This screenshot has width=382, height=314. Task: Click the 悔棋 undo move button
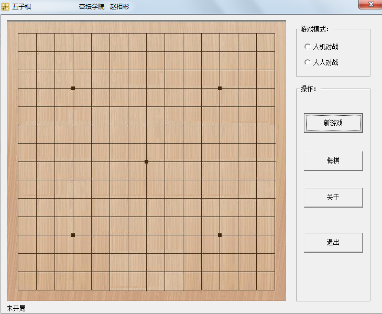(333, 160)
